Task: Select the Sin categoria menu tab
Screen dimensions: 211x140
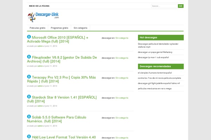Action: (x=81, y=28)
